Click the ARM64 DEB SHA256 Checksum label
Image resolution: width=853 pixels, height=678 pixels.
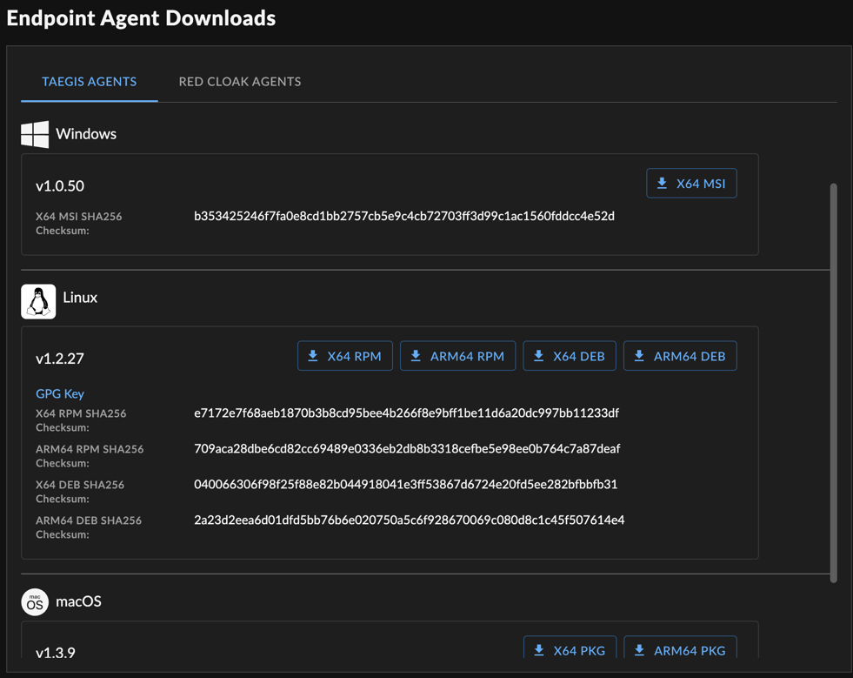tap(89, 527)
